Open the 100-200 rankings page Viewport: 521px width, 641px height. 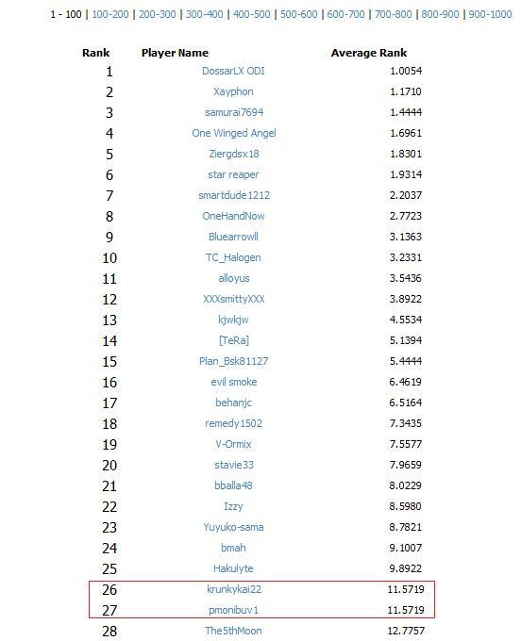point(110,14)
